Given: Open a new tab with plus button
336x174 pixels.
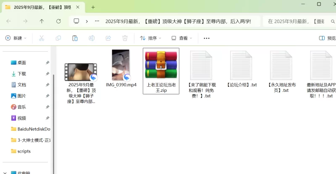Looking at the screenshot, I should click(x=93, y=7).
